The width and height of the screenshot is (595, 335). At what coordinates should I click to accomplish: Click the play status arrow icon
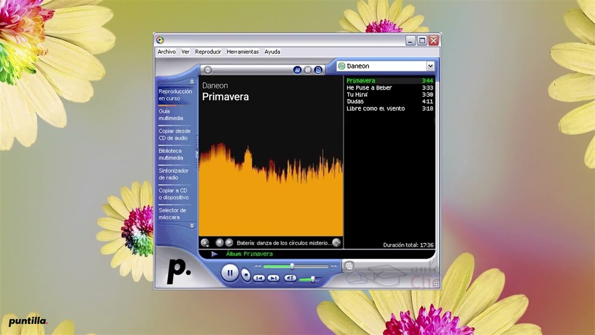tap(214, 254)
